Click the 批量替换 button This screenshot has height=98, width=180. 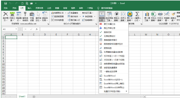click(x=73, y=13)
